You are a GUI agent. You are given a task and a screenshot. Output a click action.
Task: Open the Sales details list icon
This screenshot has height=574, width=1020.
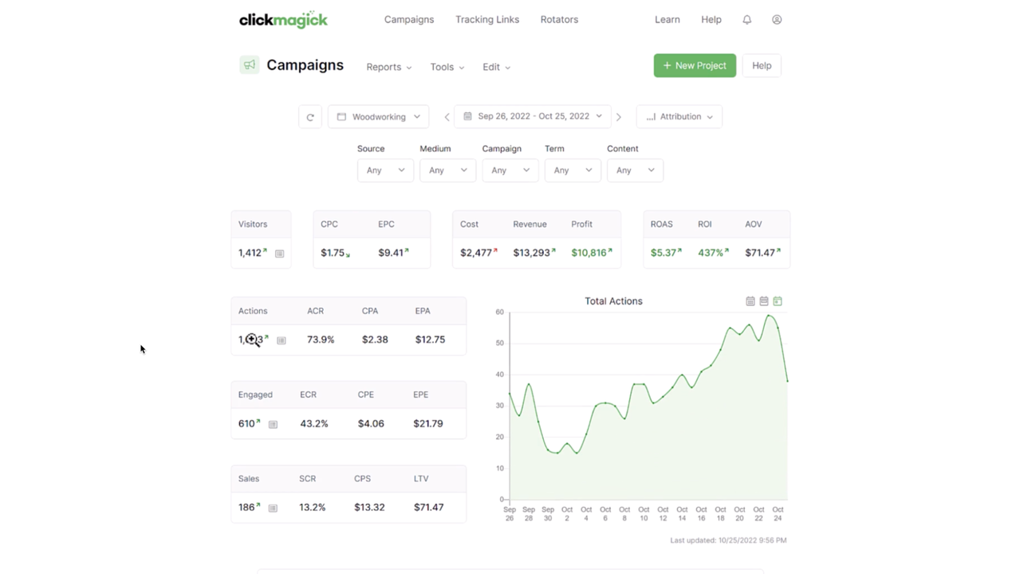(x=273, y=508)
